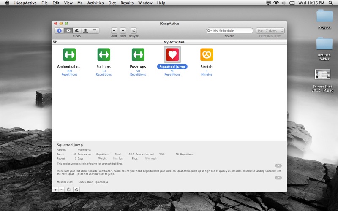Click the ReSync toolbar icon
The height and width of the screenshot is (211, 338).
134,31
